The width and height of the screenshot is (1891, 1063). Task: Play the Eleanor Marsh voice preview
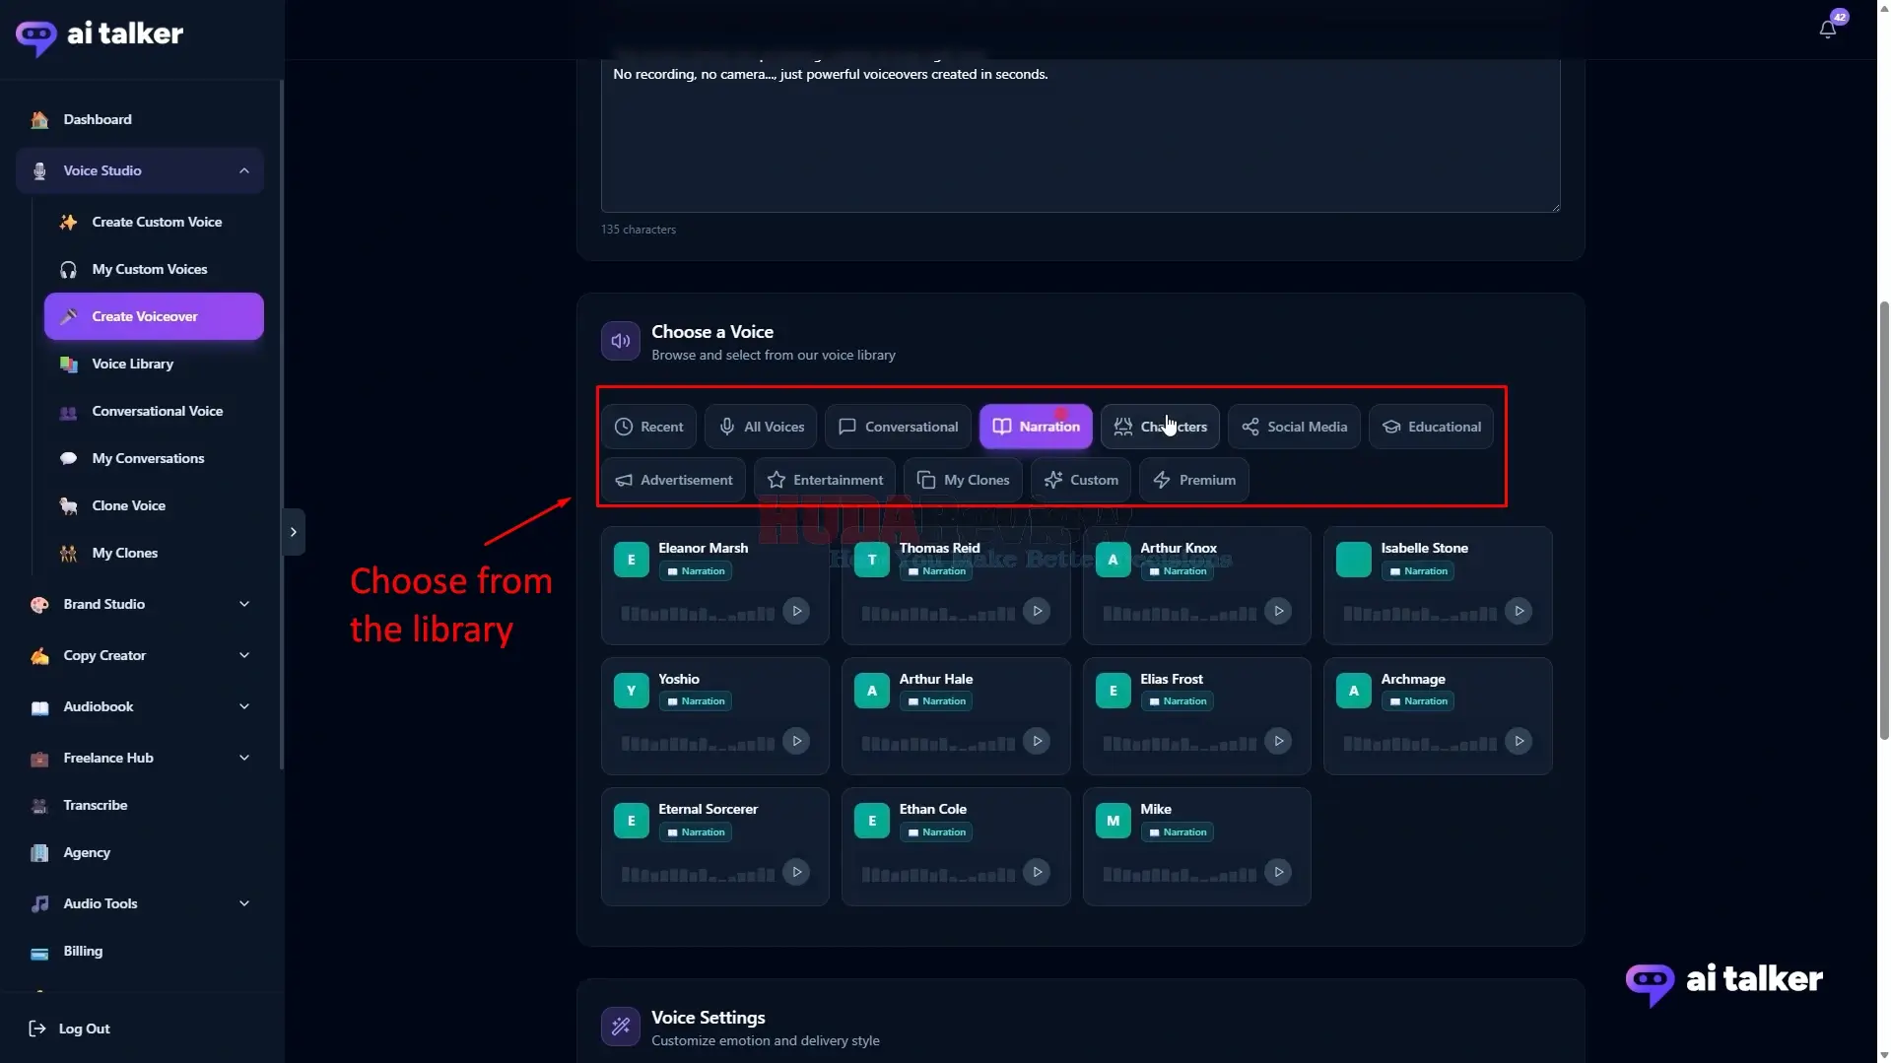[x=796, y=612]
